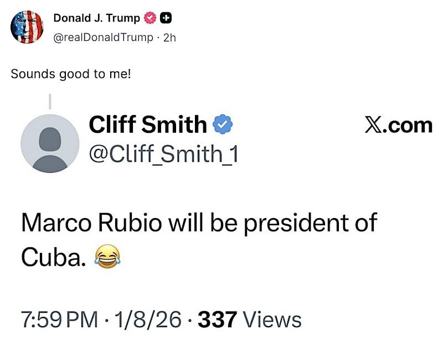View the 337 Views count
Screen dimensions: 443x342
click(x=249, y=320)
